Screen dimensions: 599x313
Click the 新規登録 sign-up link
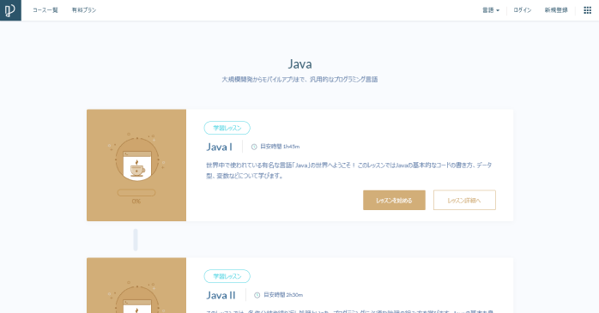[556, 10]
